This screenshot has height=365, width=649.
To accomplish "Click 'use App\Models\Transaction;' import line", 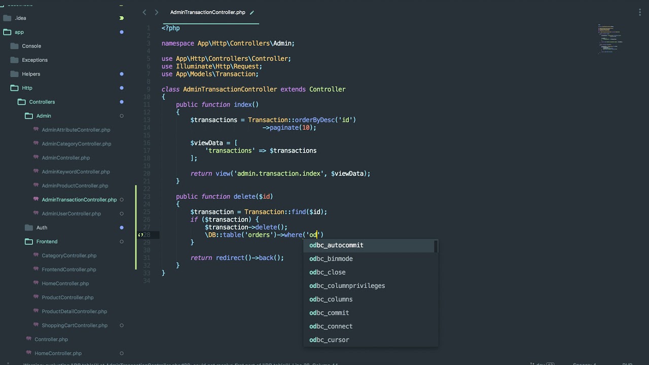I will click(210, 74).
